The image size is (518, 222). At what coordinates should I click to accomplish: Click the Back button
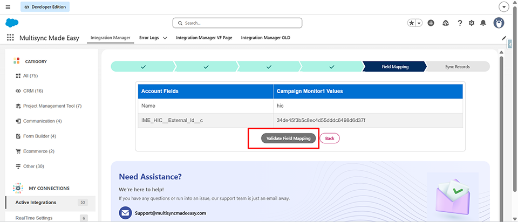tap(330, 138)
